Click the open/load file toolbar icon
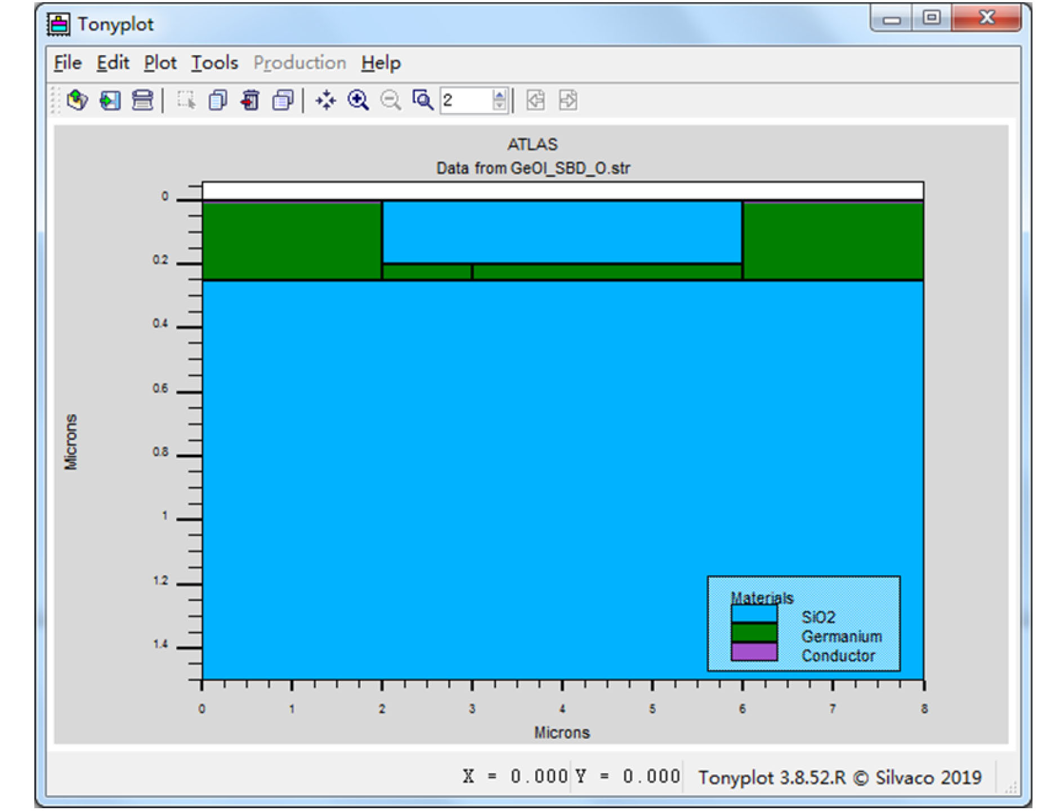This screenshot has width=1064, height=811. 77,100
